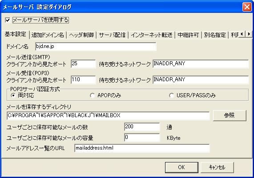Confirm settings with OK button
Image resolution: width=254 pixels, height=178 pixels.
[x=181, y=167]
